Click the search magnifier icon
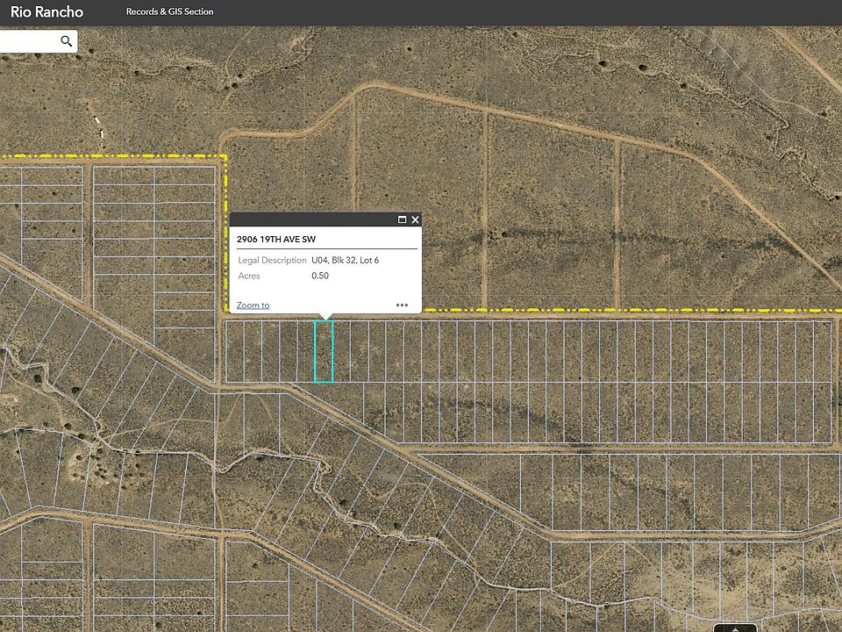The image size is (842, 632). [x=66, y=41]
